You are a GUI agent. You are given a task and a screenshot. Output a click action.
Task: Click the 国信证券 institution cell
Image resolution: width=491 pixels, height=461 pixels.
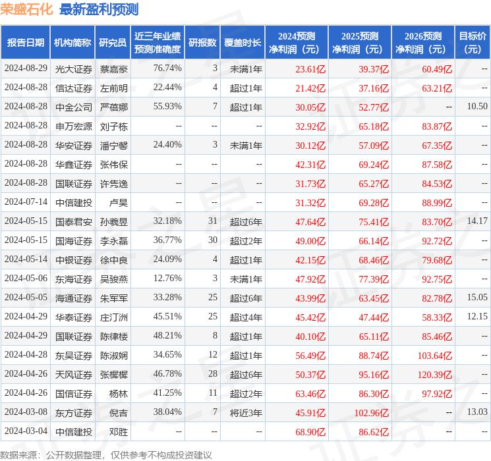click(74, 394)
